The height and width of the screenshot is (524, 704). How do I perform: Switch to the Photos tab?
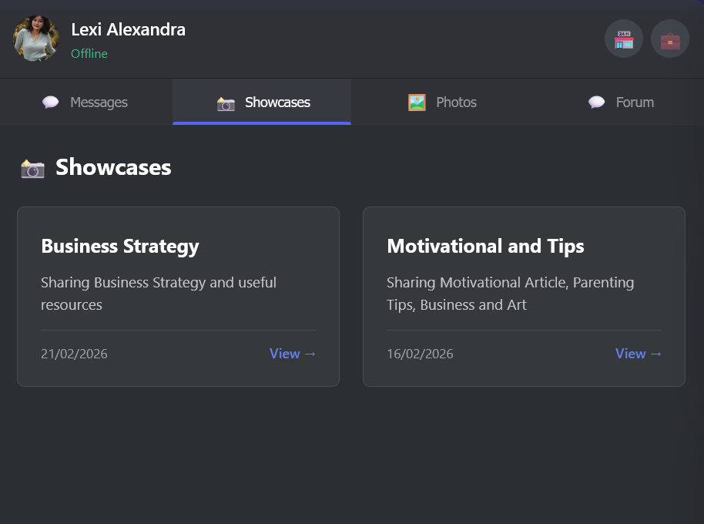456,102
